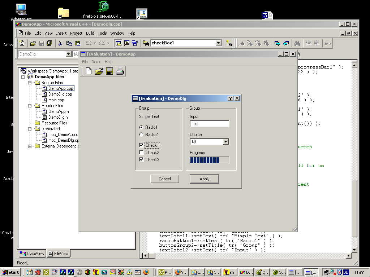Click the Progress bar in the dialog
Image resolution: width=370 pixels, height=277 pixels.
209,160
